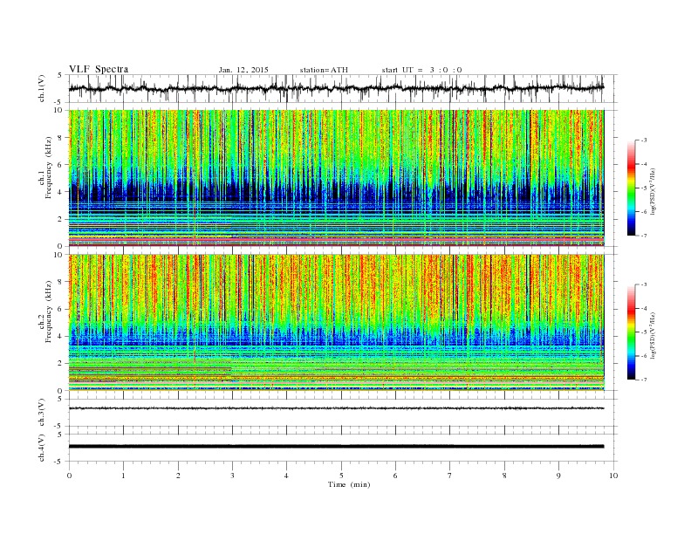The width and height of the screenshot is (691, 534).
Task: Click the ch.2 PSD color bar
Action: (x=632, y=332)
